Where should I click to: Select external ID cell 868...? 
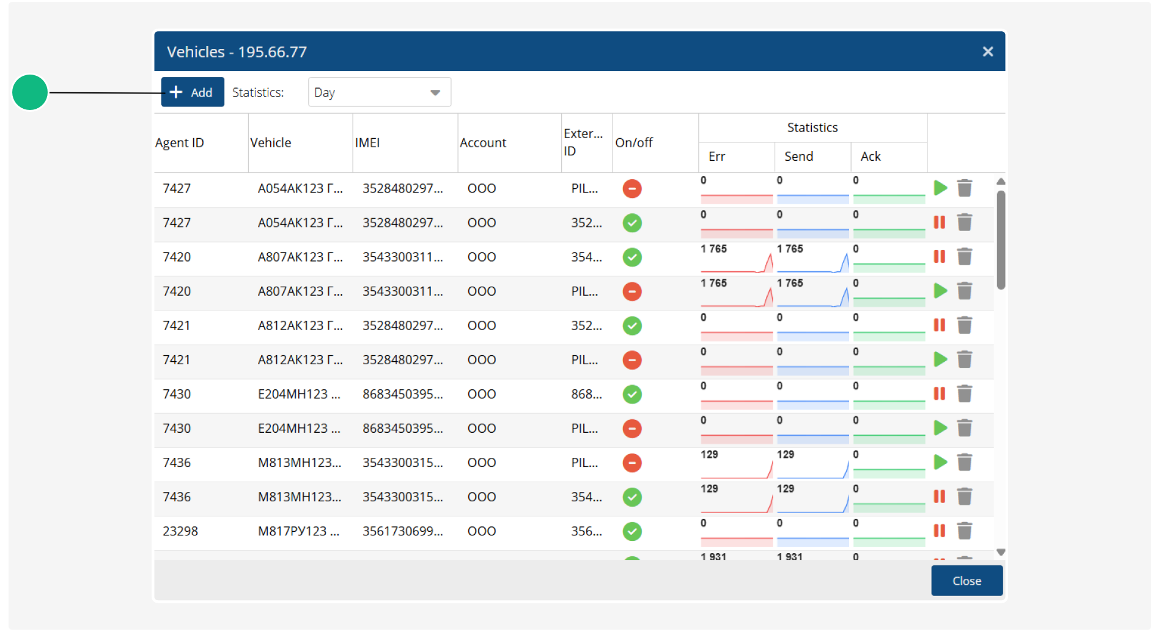587,394
